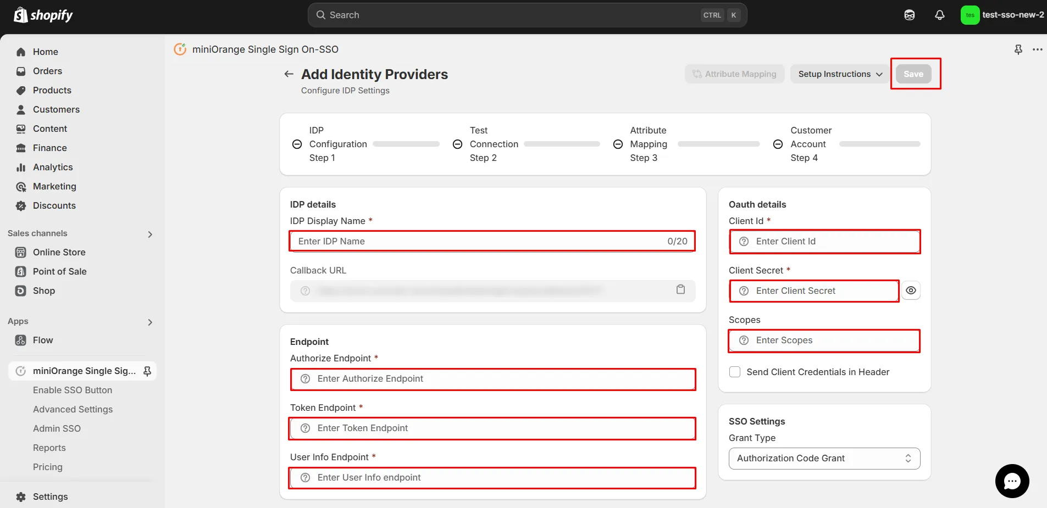Expand the Sales channels section
This screenshot has width=1047, height=508.
[150, 235]
